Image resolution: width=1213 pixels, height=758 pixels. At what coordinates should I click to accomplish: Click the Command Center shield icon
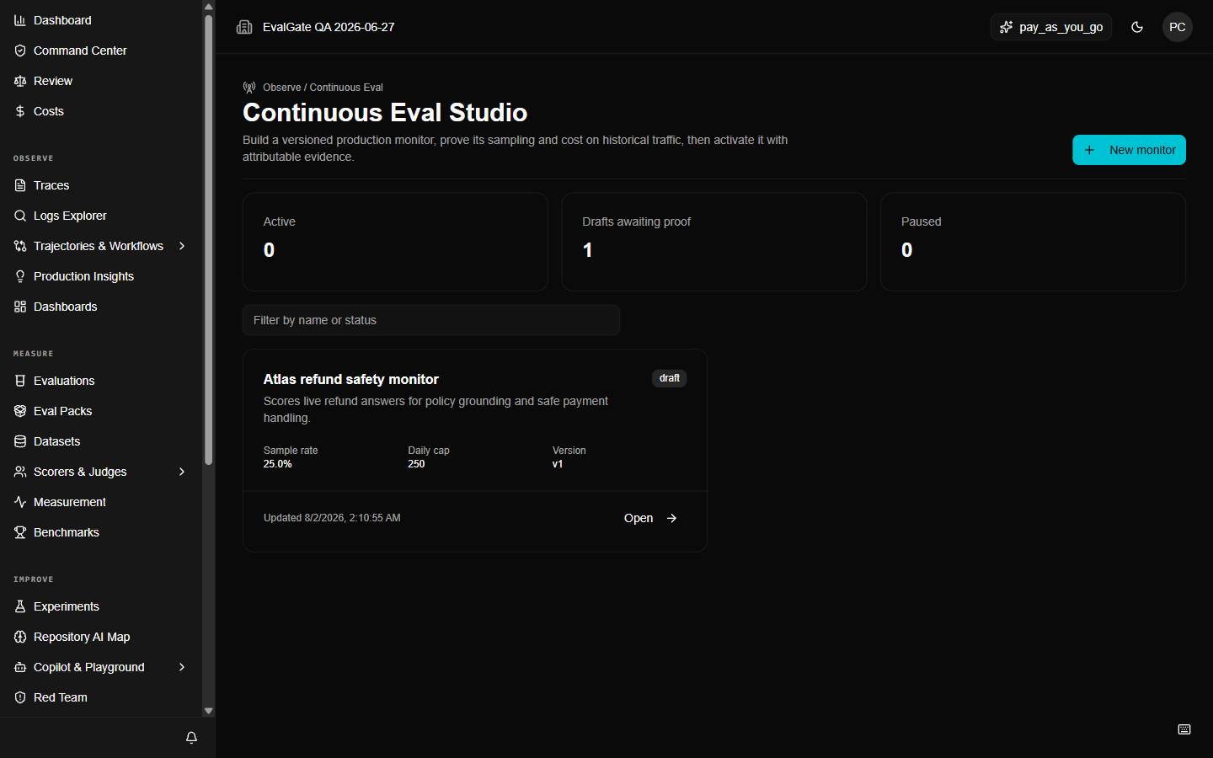[20, 51]
